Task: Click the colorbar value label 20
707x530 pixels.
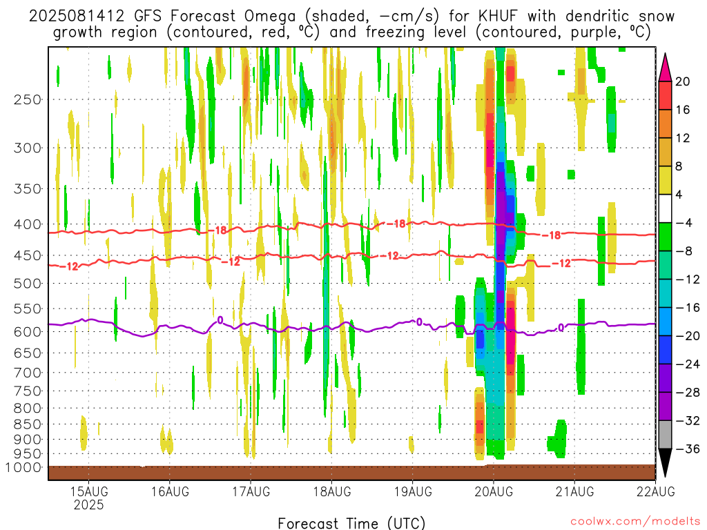Action: [683, 81]
